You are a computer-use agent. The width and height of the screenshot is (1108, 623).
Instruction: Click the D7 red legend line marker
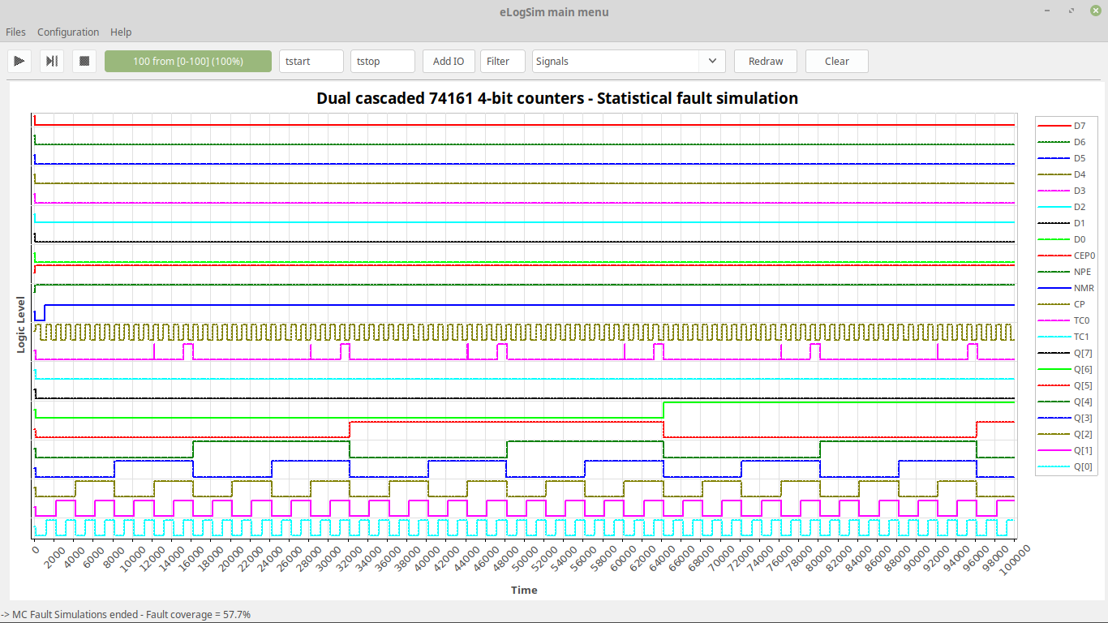(1054, 126)
